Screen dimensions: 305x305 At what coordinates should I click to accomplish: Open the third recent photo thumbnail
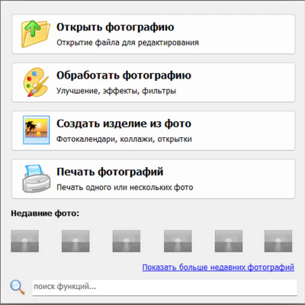127,241
